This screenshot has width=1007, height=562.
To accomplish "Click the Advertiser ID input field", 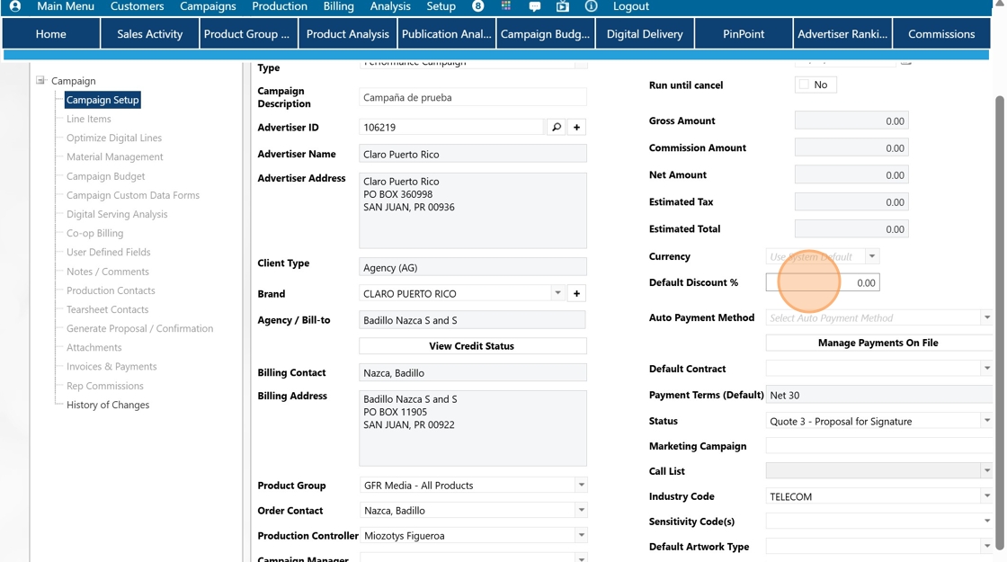I will pyautogui.click(x=451, y=127).
